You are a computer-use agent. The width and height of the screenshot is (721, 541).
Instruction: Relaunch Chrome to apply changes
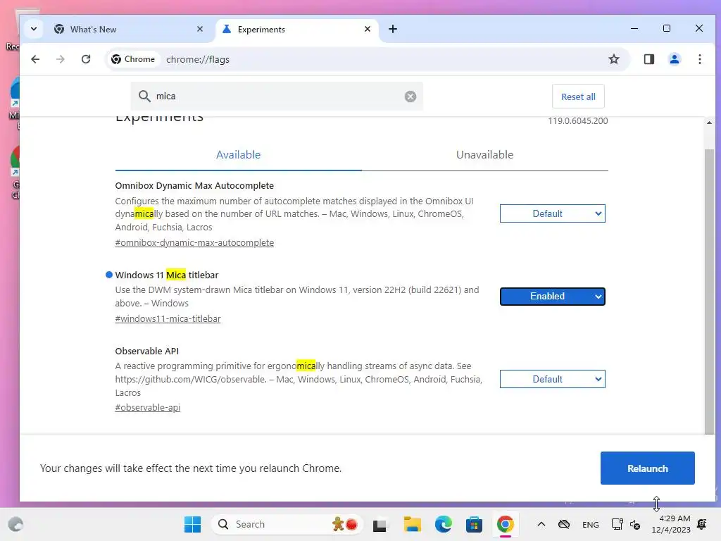click(x=648, y=468)
